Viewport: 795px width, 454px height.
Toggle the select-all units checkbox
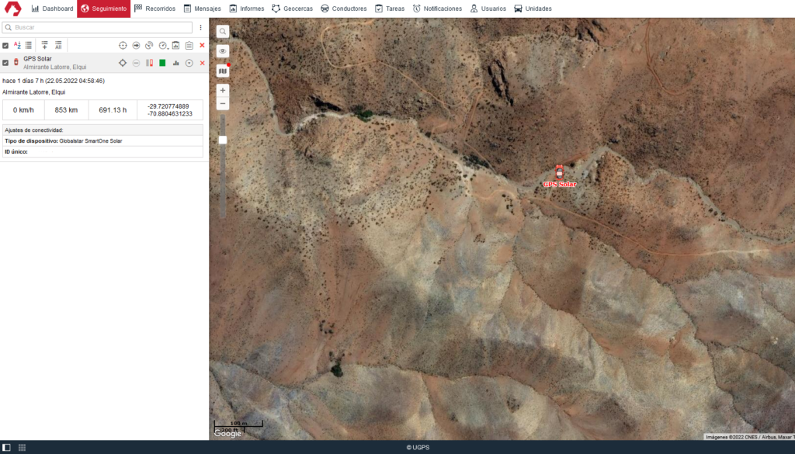pyautogui.click(x=5, y=46)
